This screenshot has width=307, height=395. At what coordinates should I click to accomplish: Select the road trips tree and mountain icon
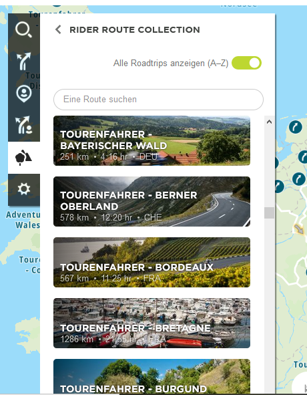[x=23, y=158]
